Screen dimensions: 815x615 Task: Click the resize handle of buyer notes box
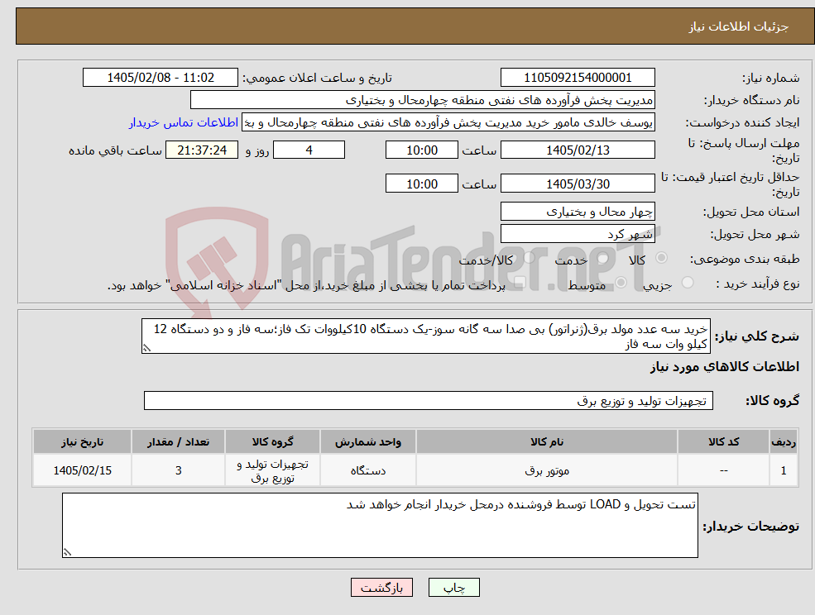click(x=67, y=553)
